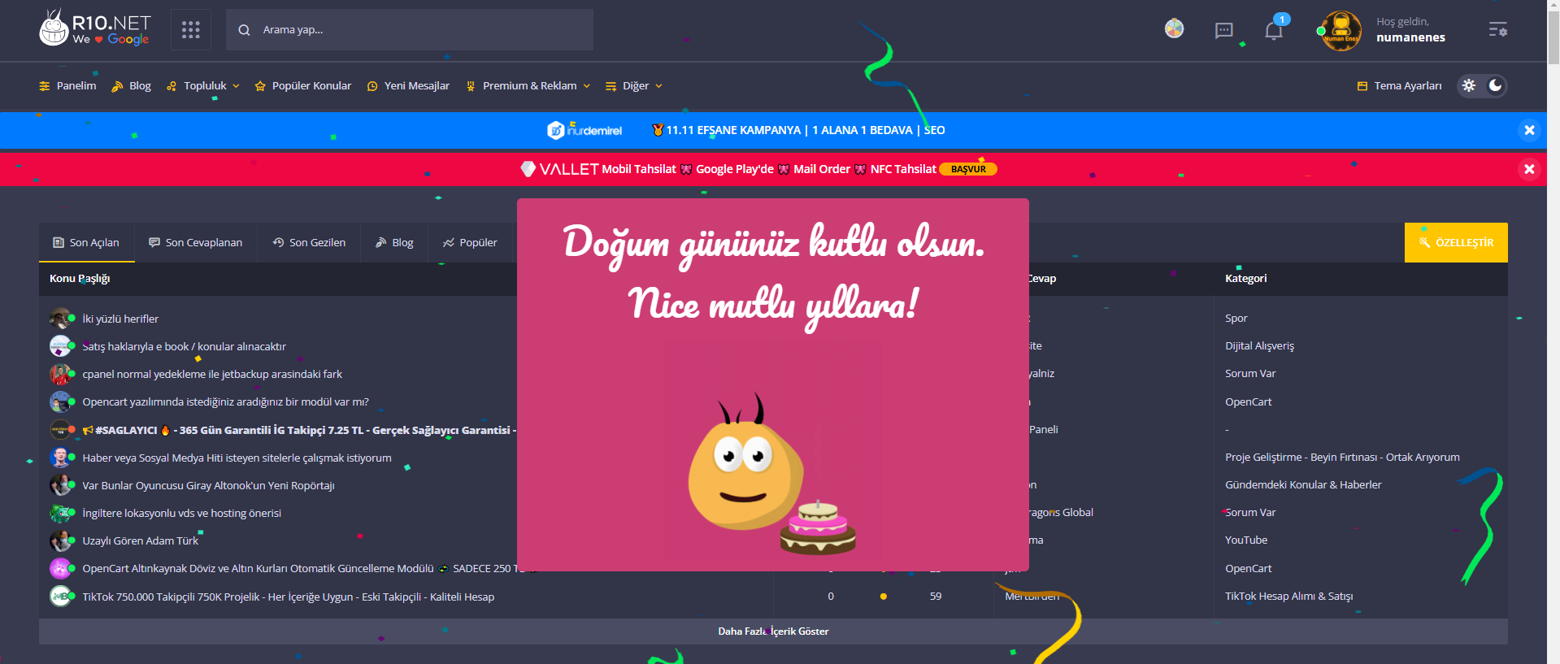
Task: Click the birthday greeting card image
Action: click(773, 384)
